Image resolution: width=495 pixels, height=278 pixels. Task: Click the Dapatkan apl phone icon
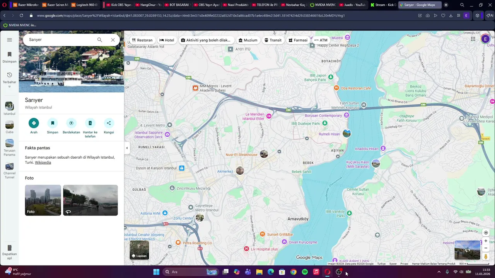pyautogui.click(x=9, y=248)
